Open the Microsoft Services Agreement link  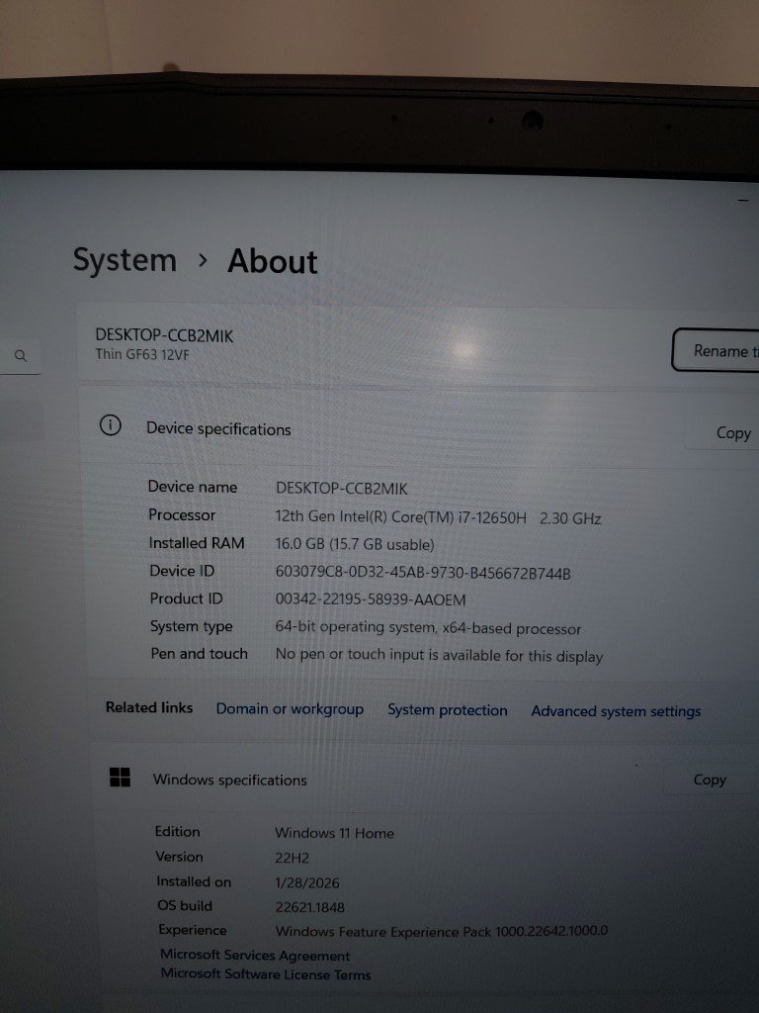tap(255, 956)
